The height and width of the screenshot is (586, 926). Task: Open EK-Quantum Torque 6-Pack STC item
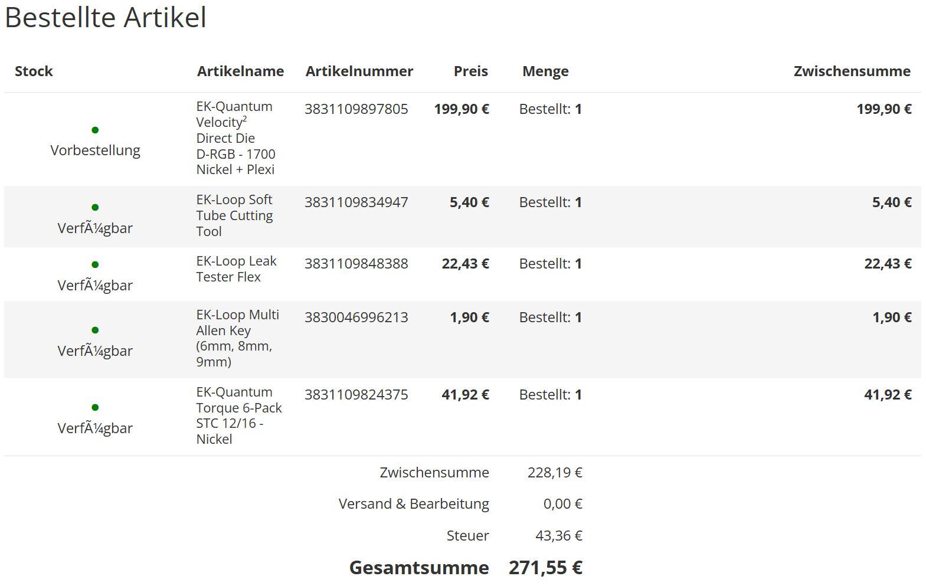point(238,415)
